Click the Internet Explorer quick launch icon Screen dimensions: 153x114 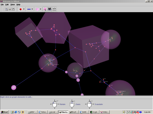(16, 112)
